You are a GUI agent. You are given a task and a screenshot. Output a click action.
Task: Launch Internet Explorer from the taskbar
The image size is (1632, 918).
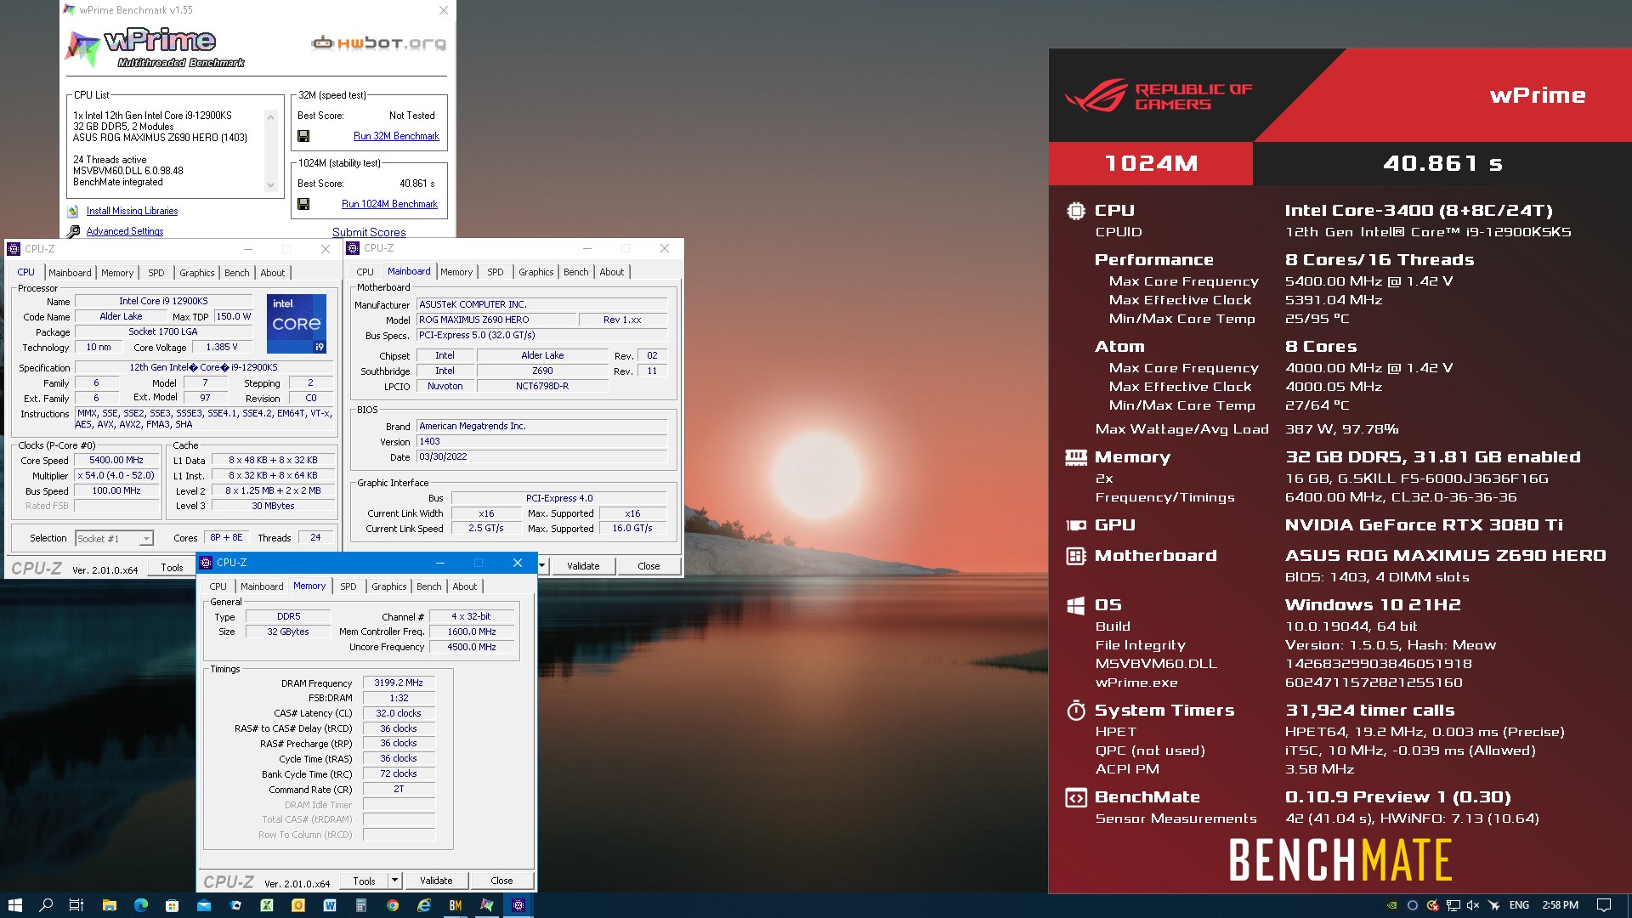point(424,905)
